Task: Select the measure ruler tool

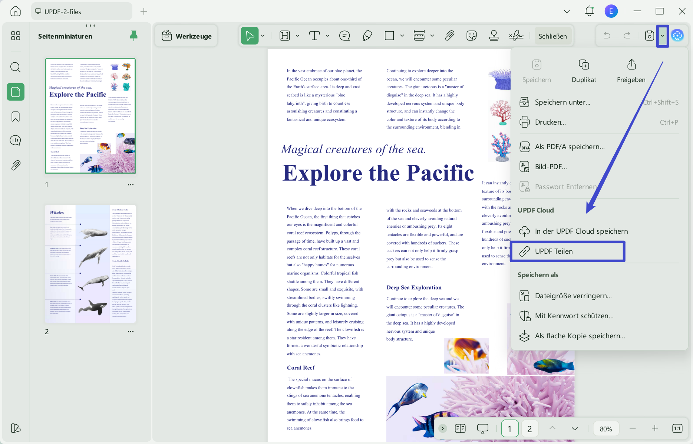Action: [x=419, y=36]
